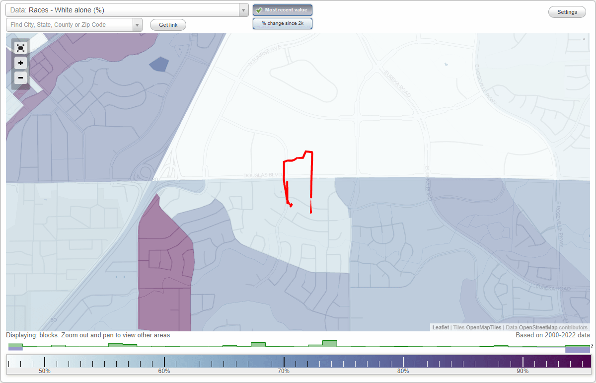Click the arrow on the Data selector
This screenshot has height=383, width=596.
click(x=243, y=10)
